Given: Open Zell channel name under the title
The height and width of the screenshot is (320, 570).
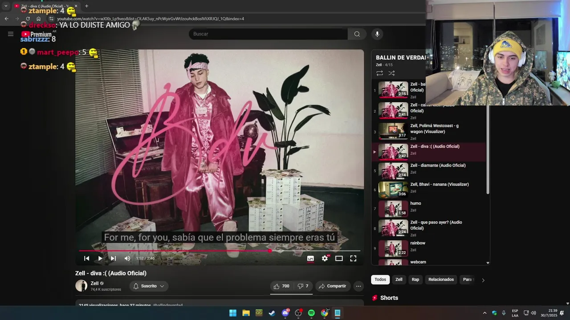Looking at the screenshot, I should coord(94,284).
